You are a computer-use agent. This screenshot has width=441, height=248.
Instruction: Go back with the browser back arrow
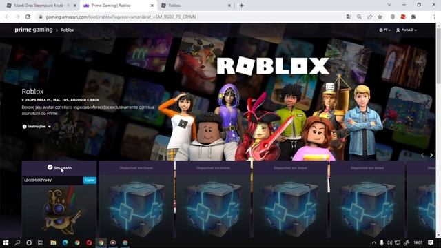[7, 17]
